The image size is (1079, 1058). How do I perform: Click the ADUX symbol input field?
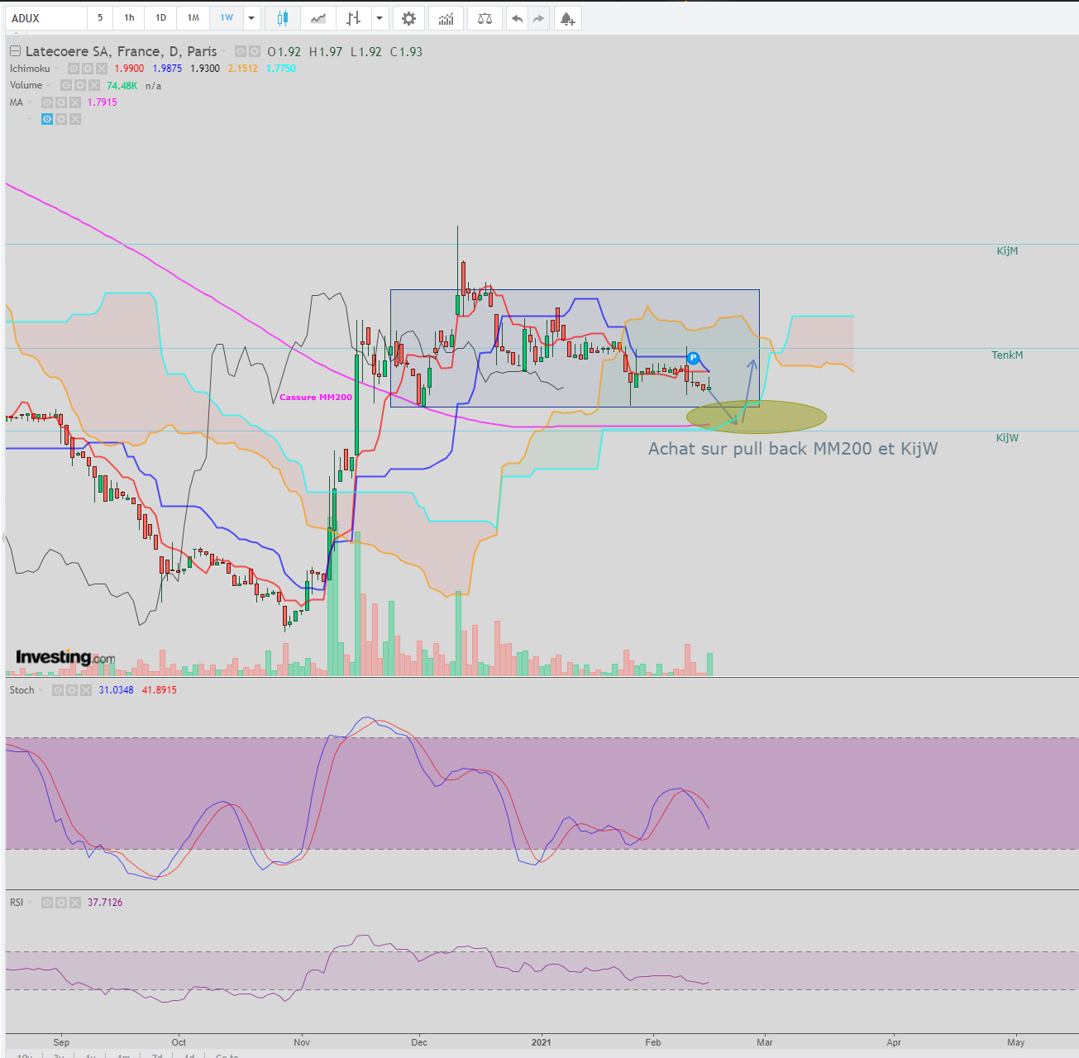click(x=46, y=18)
